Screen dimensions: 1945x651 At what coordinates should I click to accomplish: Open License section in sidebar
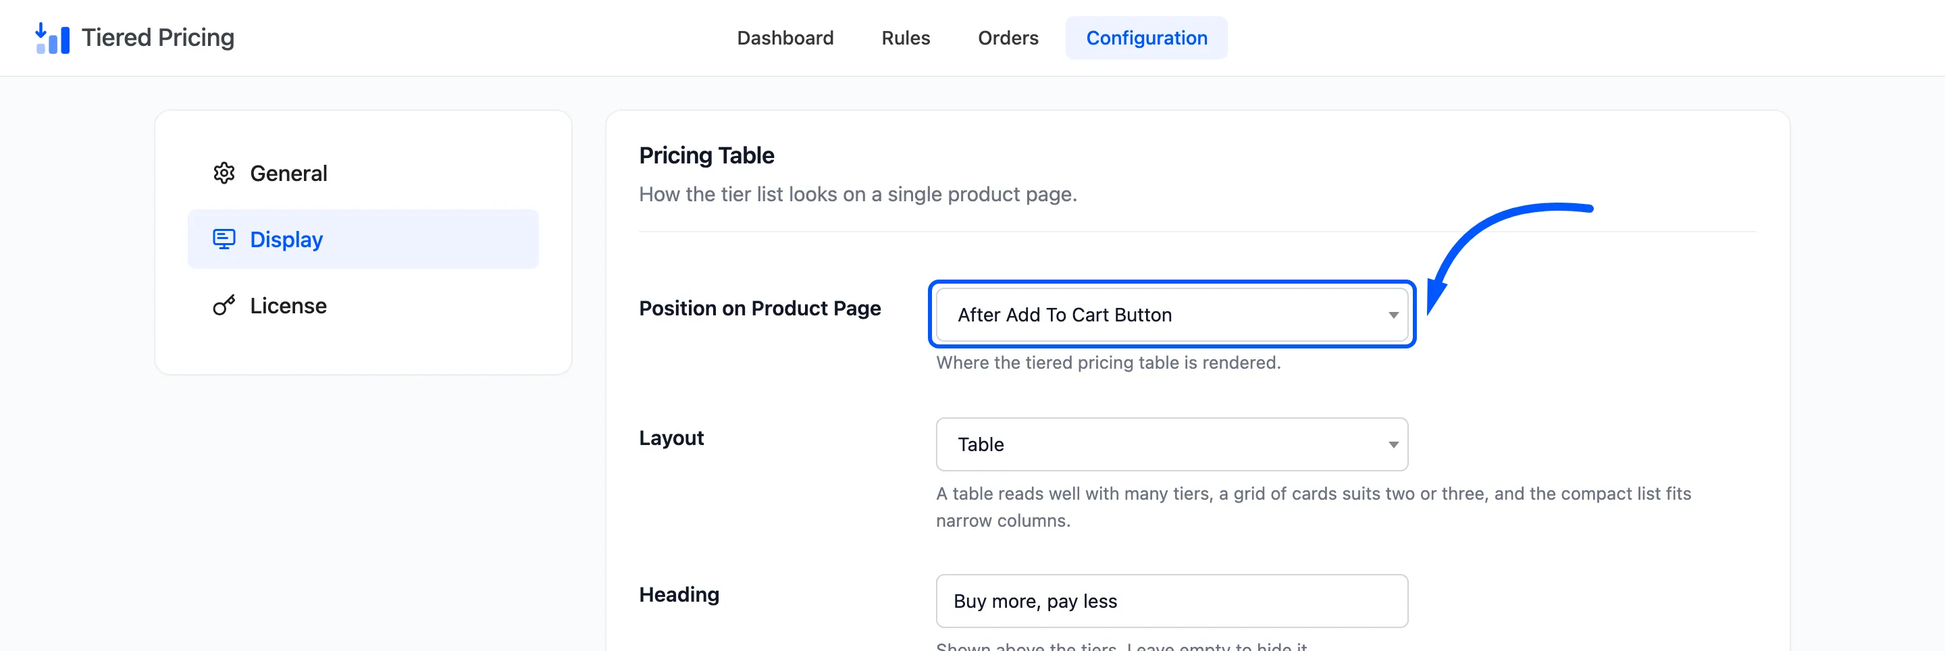pyautogui.click(x=363, y=305)
